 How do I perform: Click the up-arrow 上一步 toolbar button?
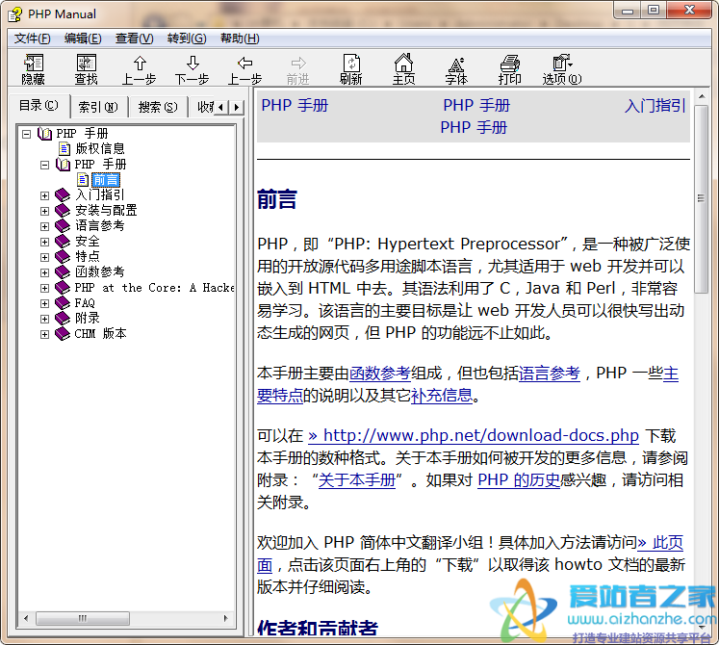140,68
